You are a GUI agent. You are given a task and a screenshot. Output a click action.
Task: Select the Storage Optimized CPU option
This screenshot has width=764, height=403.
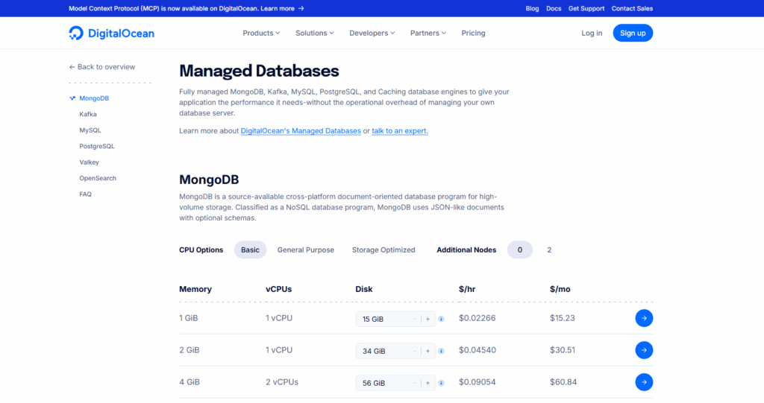[x=383, y=250]
